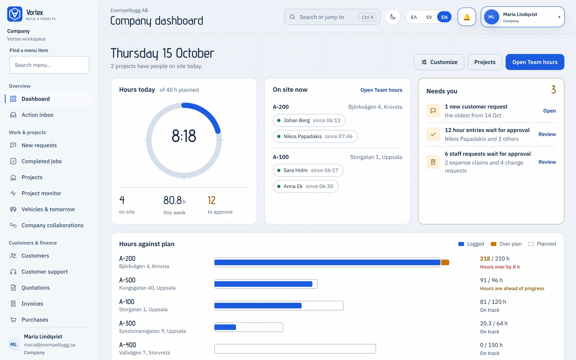Click the Customers people icon
Image resolution: width=576 pixels, height=360 pixels.
coord(13,256)
